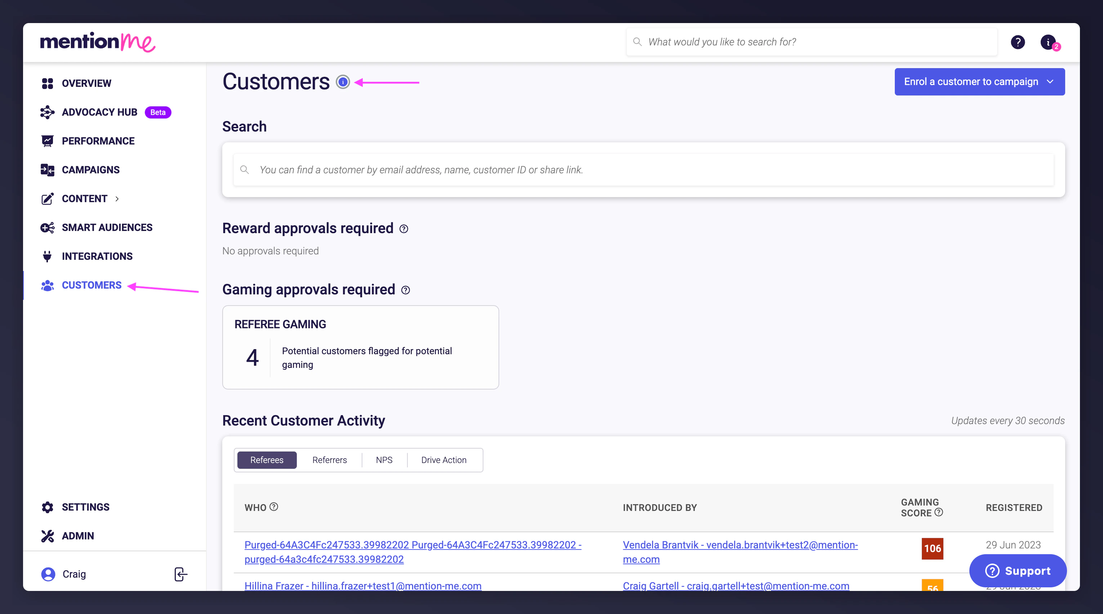This screenshot has height=614, width=1103.
Task: Click the magnifier icon in the top search bar
Action: 638,41
